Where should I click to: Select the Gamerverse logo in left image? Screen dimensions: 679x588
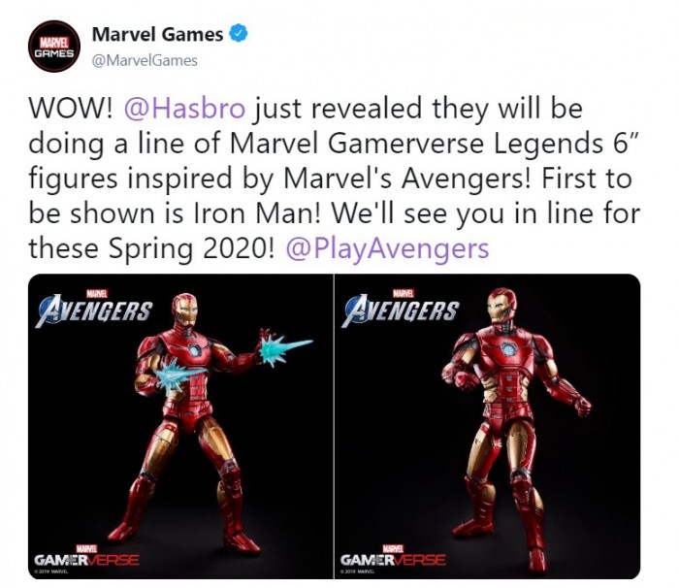pyautogui.click(x=87, y=556)
